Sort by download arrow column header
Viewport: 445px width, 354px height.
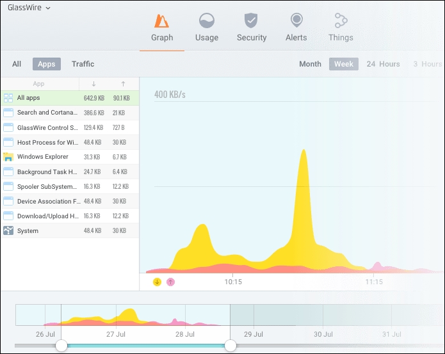(93, 84)
